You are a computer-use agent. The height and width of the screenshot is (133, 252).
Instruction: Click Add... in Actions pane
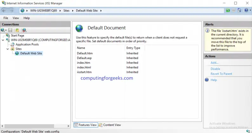click(x=215, y=63)
